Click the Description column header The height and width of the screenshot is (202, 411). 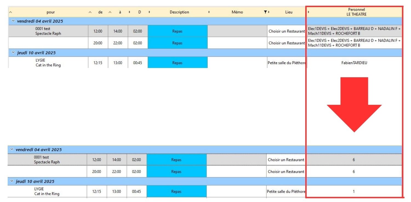[x=179, y=12]
